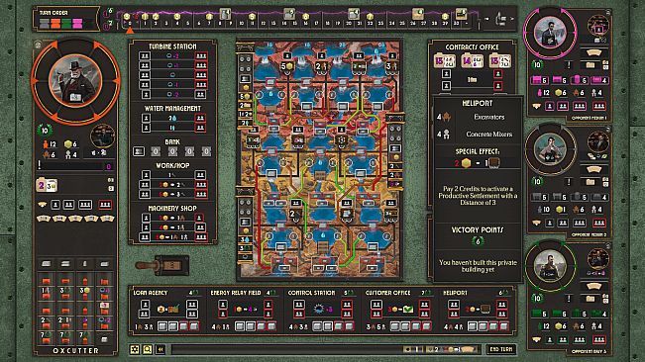
Task: Open the settings gear icon
Action: (x=135, y=349)
